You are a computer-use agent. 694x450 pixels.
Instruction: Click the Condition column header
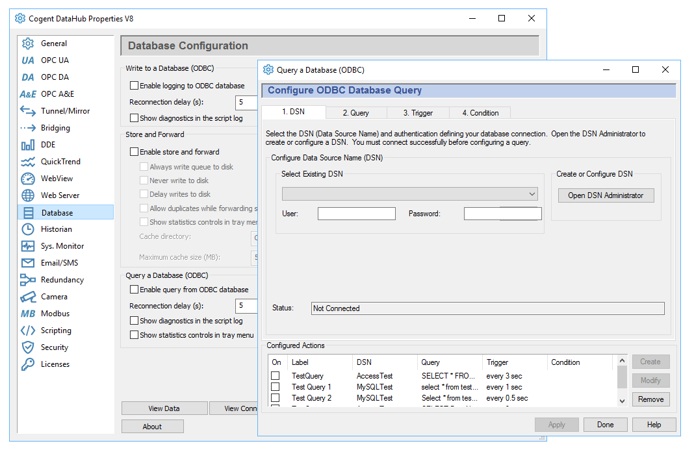click(580, 362)
